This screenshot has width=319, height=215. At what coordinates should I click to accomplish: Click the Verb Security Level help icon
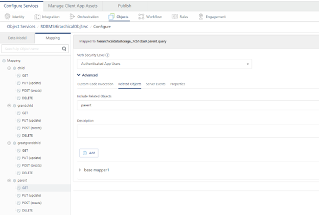coord(108,55)
